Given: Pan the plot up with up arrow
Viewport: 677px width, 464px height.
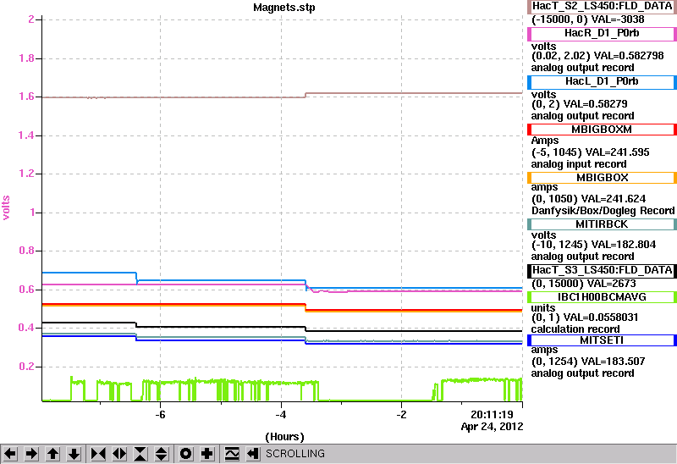Looking at the screenshot, I should tap(53, 454).
